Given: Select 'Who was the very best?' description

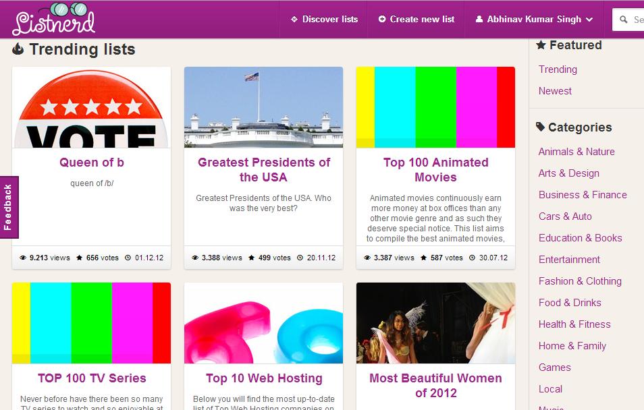Looking at the screenshot, I should (264, 203).
